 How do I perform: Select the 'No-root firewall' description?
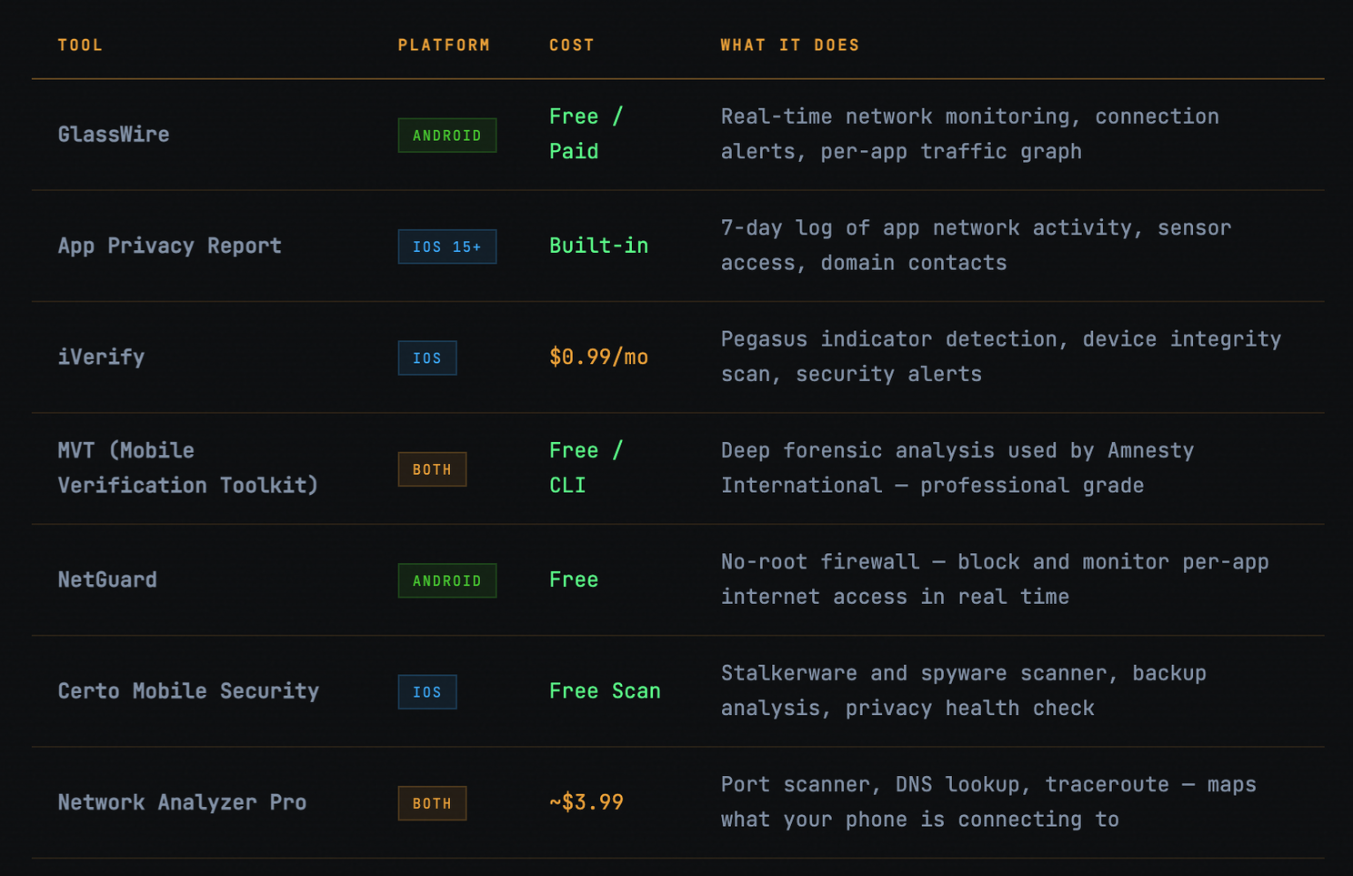point(995,579)
